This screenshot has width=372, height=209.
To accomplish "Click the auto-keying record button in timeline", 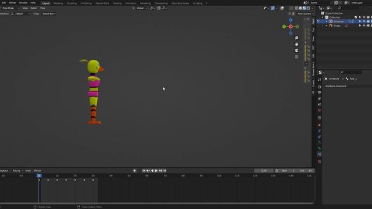I will tap(134, 171).
